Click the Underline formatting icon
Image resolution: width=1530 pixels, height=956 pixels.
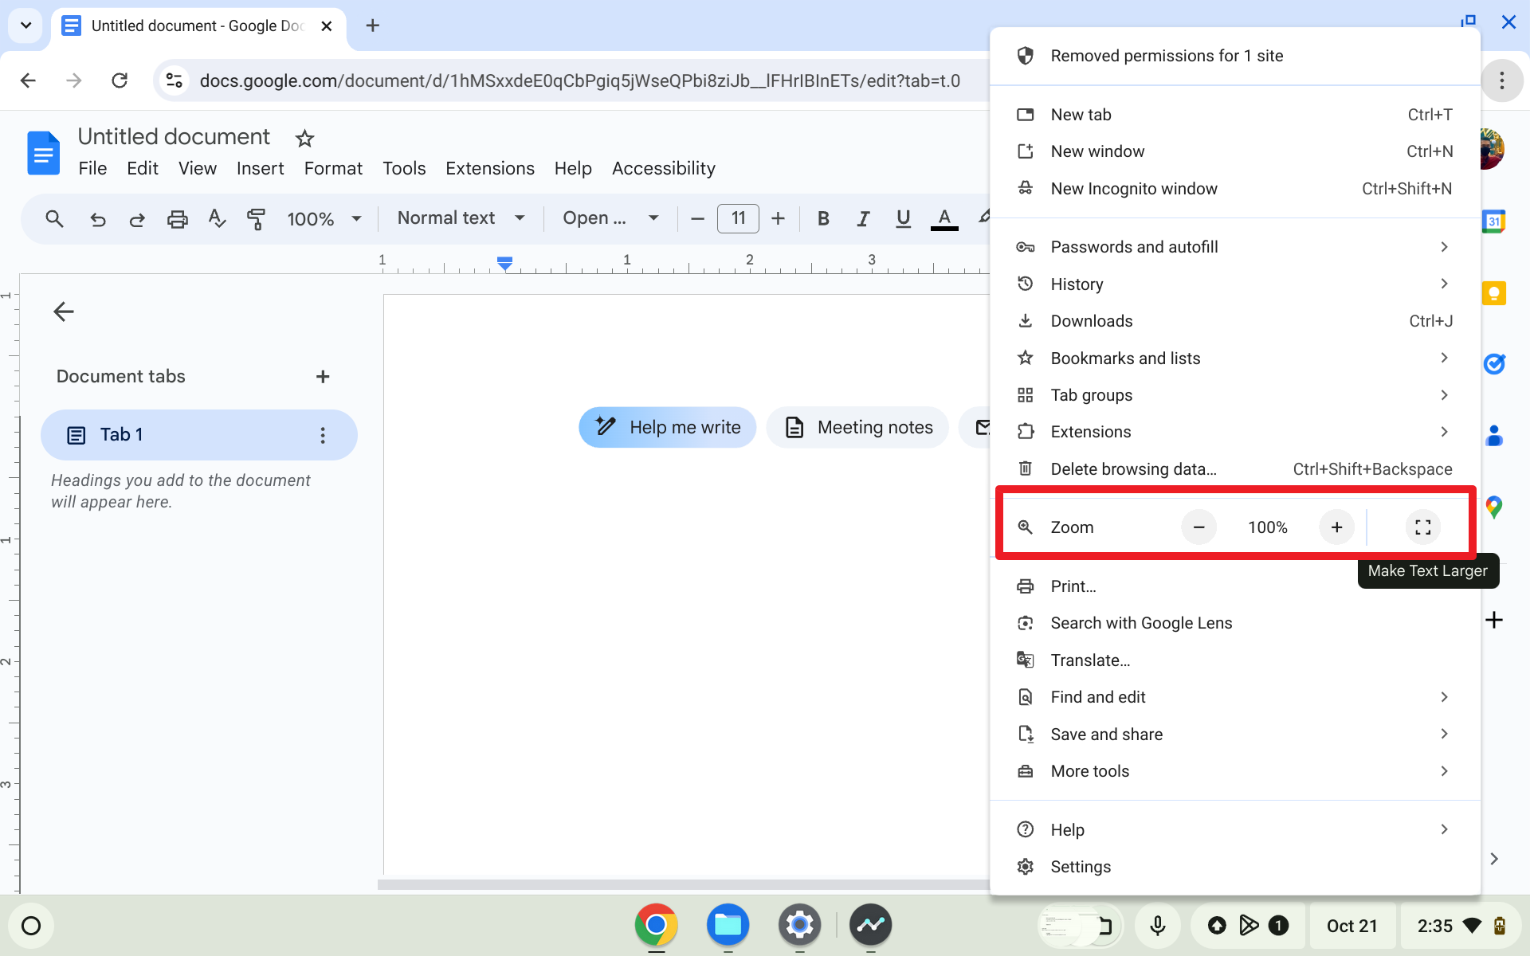903,218
